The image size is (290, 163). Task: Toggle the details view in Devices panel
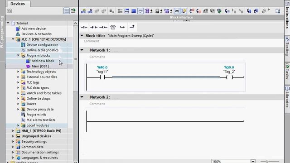tap(67, 11)
